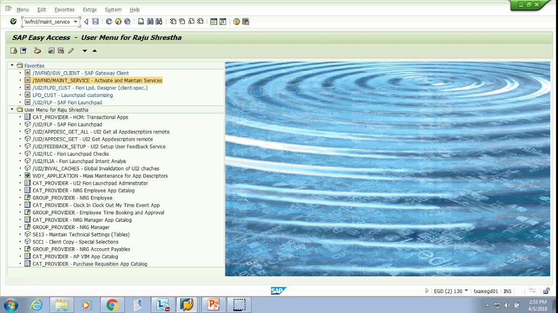Open the Help menu
The image size is (558, 313).
(x=135, y=10)
